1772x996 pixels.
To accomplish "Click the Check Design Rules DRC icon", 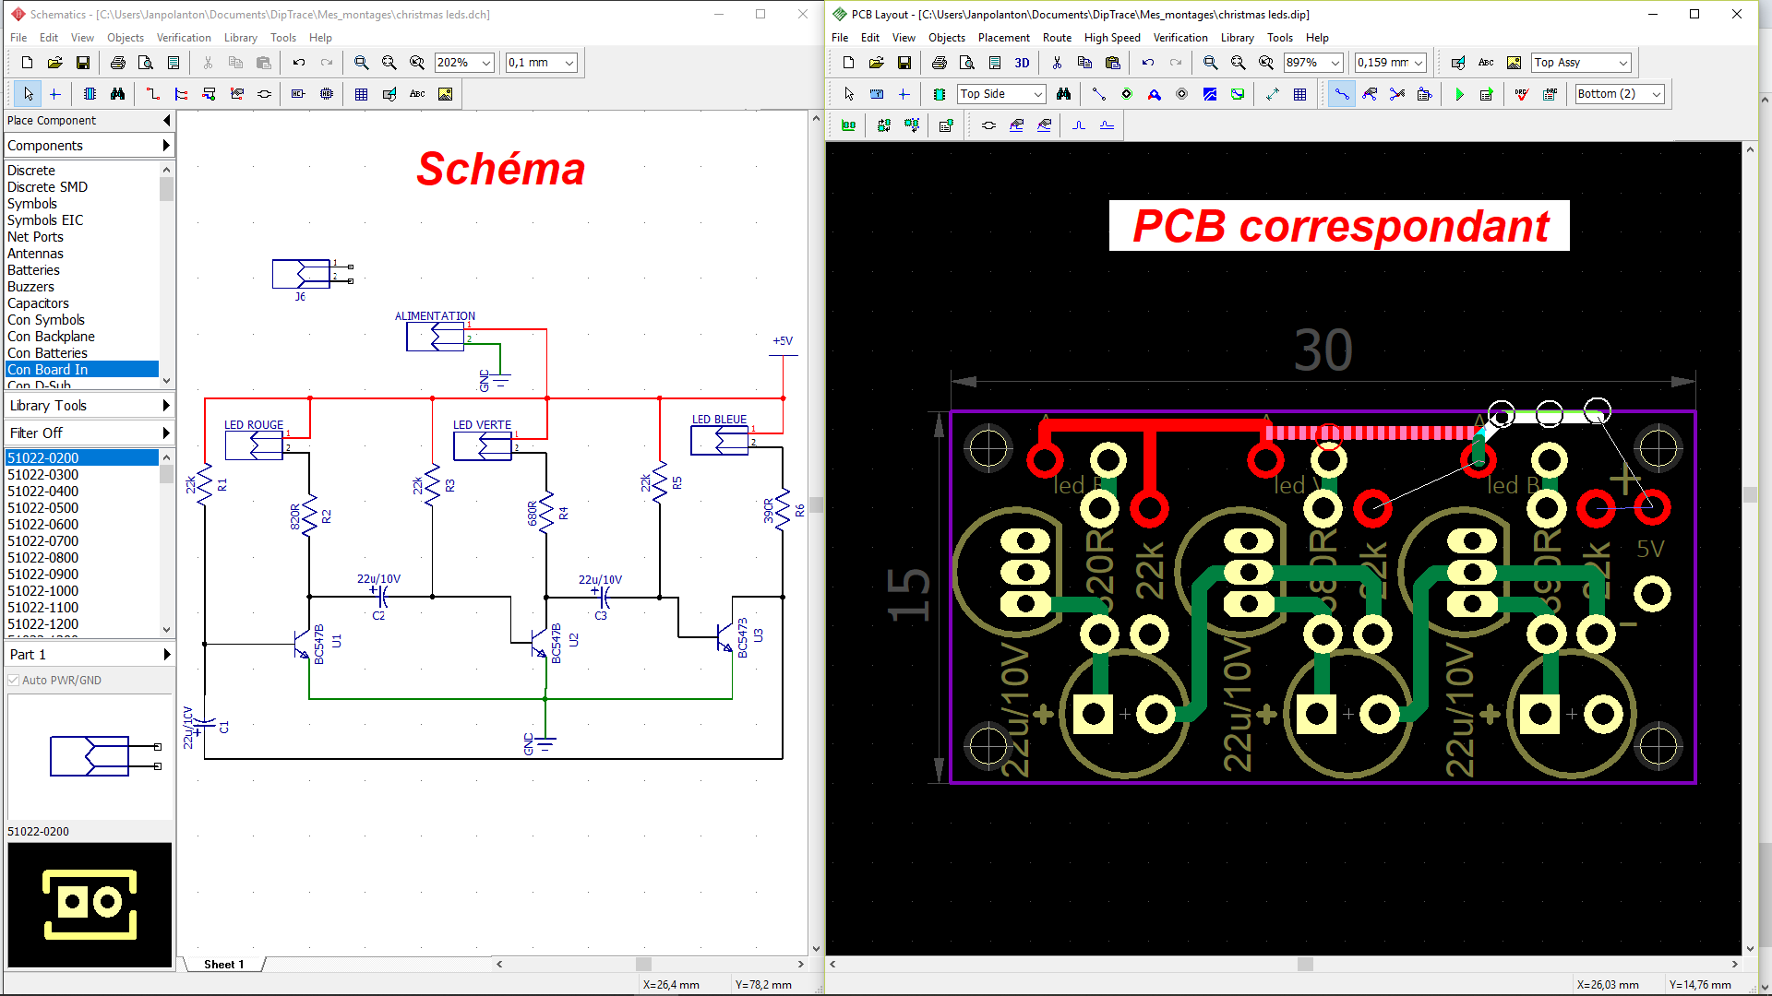I will pyautogui.click(x=1522, y=94).
